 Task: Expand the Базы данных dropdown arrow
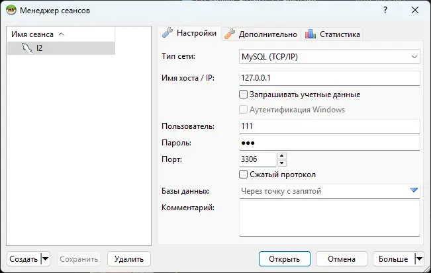tap(414, 190)
